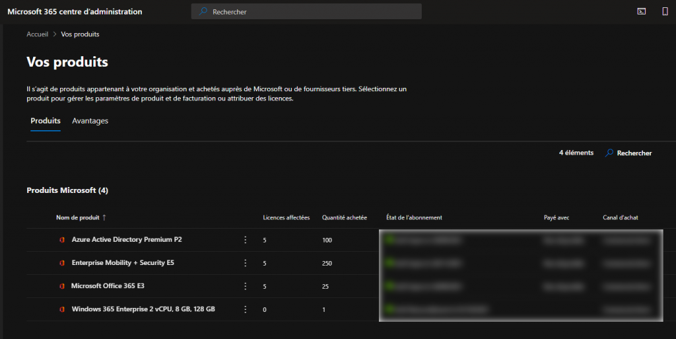
Task: Open more actions for Azure Active Directory Premium P2
Action: [246, 240]
